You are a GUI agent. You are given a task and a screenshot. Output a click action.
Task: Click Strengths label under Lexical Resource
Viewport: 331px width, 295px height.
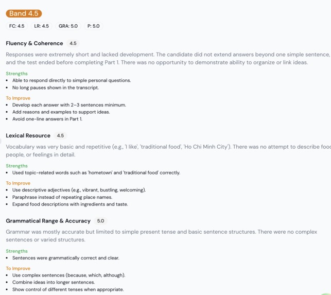pyautogui.click(x=16, y=166)
